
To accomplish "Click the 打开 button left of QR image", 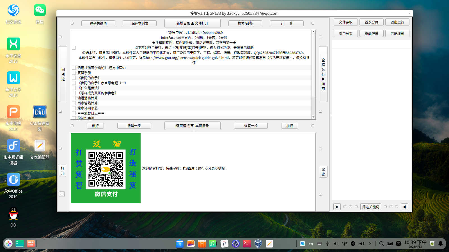I will point(63,171).
